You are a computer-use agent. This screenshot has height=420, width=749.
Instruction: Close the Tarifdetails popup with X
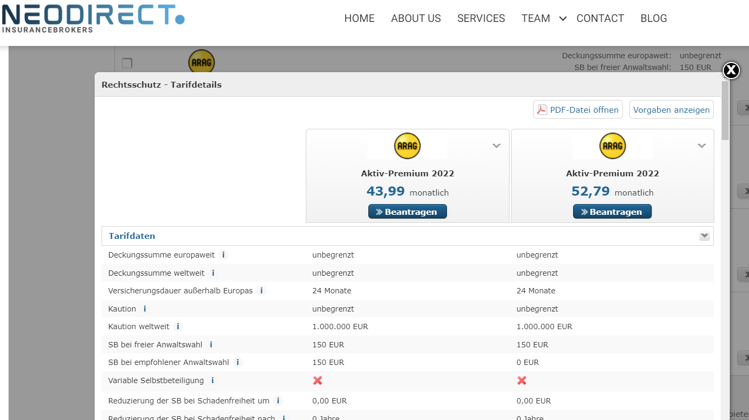pyautogui.click(x=731, y=70)
